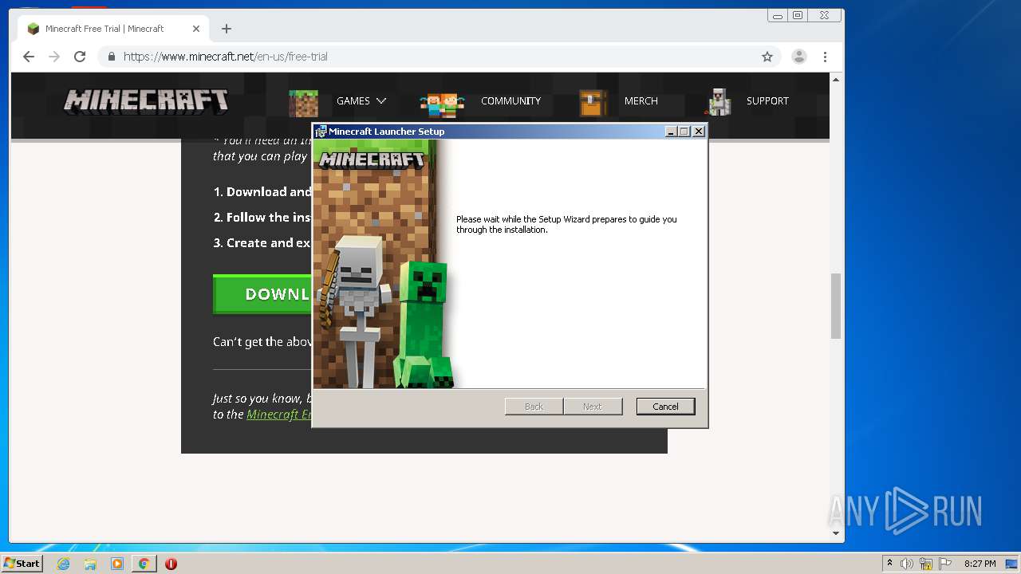Click the 8:27 PM taskbar clock
This screenshot has width=1021, height=574.
(980, 564)
